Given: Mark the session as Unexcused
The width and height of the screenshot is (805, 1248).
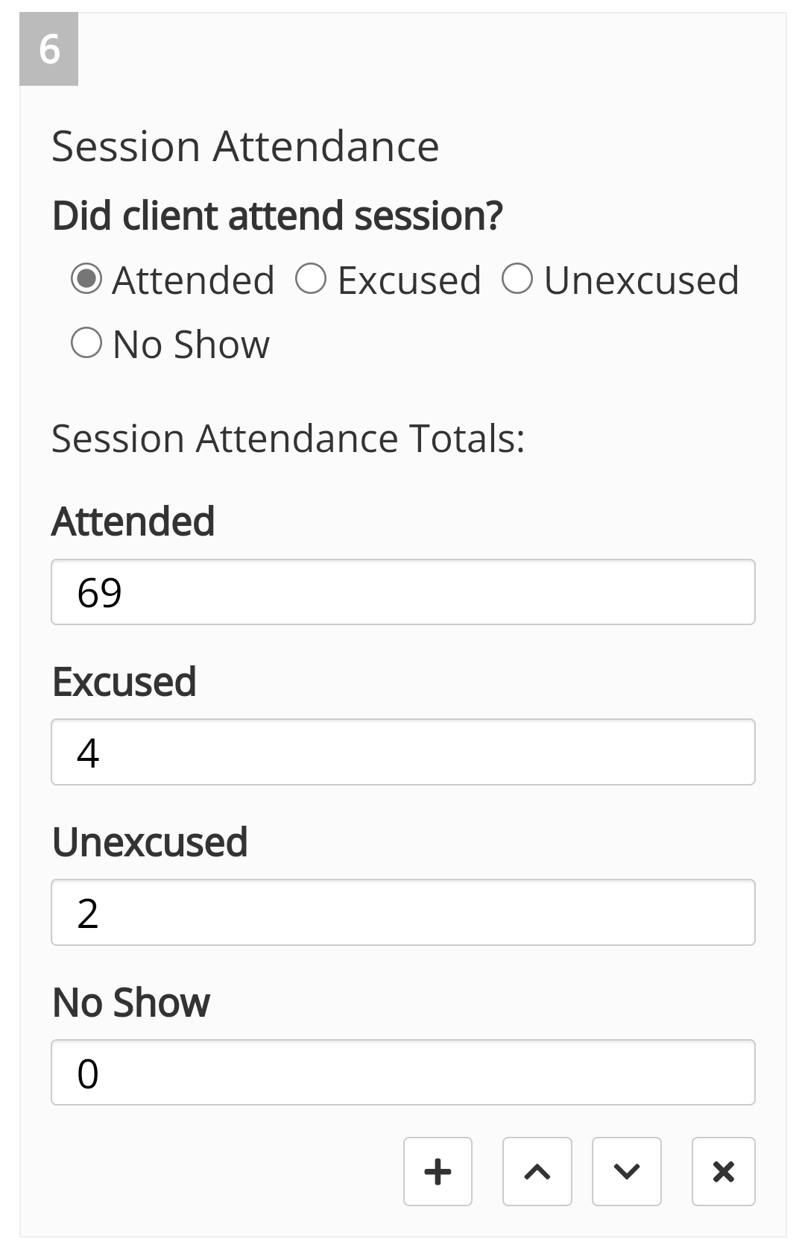Looking at the screenshot, I should point(517,280).
